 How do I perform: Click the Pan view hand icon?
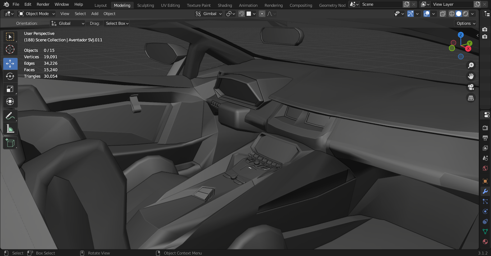coord(471,76)
